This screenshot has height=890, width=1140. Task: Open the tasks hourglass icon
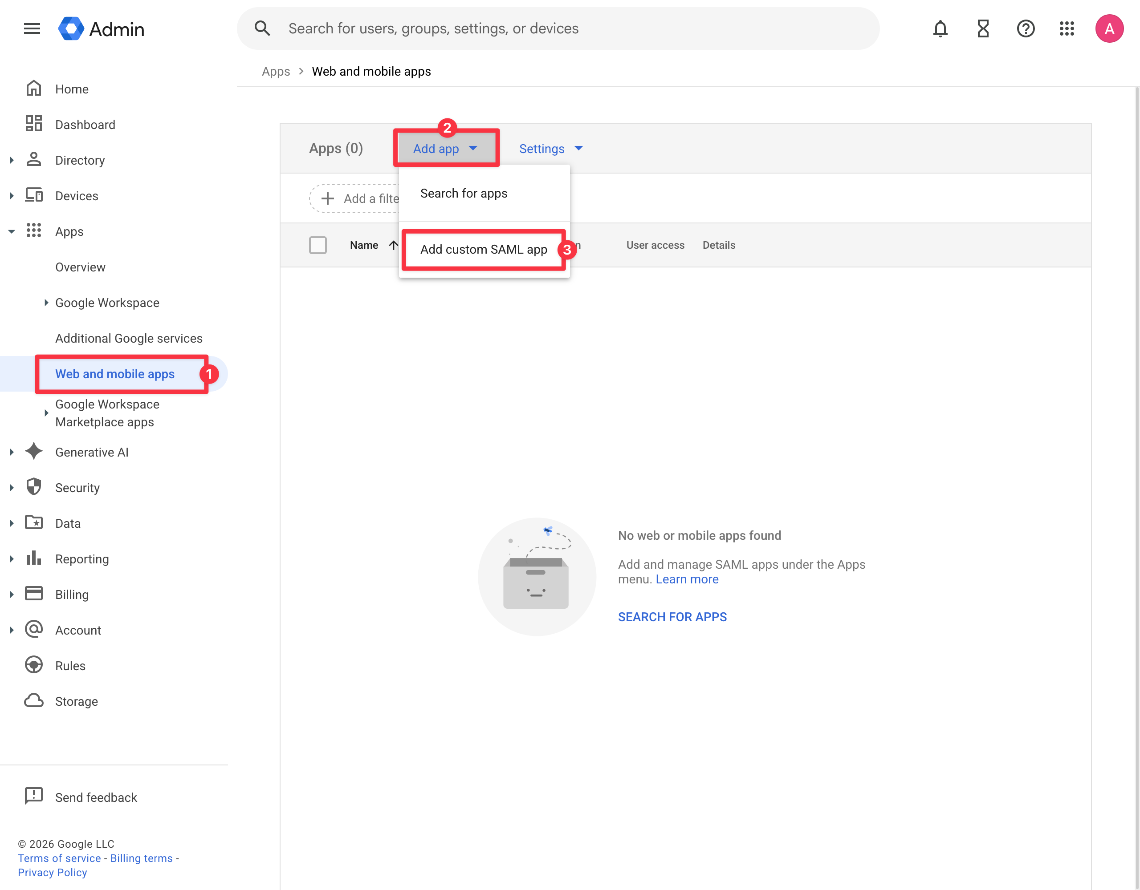(x=983, y=28)
